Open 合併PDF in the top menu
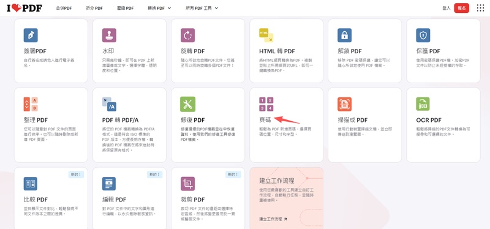The image size is (490, 229). coord(64,8)
